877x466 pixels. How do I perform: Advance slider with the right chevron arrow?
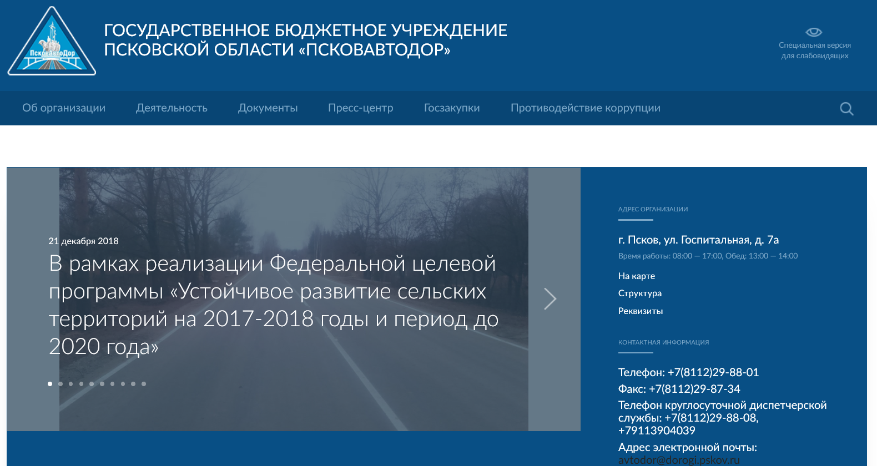550,299
